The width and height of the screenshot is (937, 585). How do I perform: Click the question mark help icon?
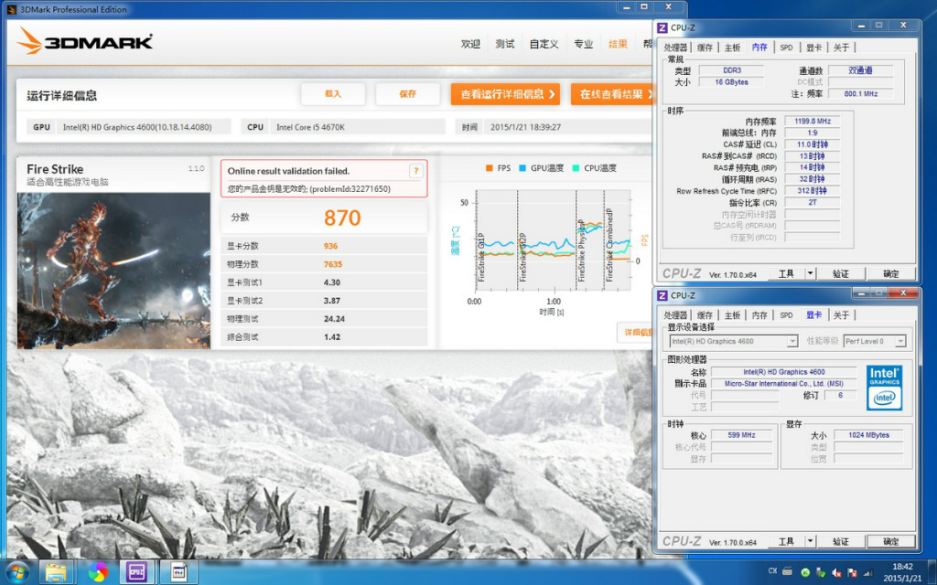tap(416, 171)
